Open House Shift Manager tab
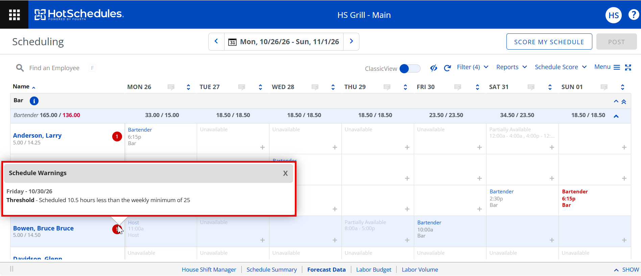Image resolution: width=641 pixels, height=276 pixels. [209, 270]
